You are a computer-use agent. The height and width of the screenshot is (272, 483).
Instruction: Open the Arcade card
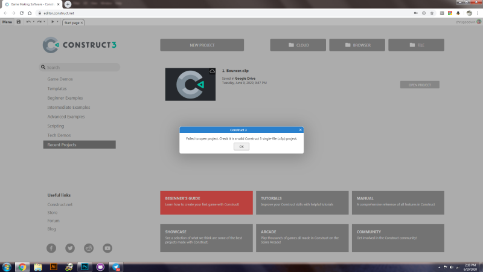point(302,238)
